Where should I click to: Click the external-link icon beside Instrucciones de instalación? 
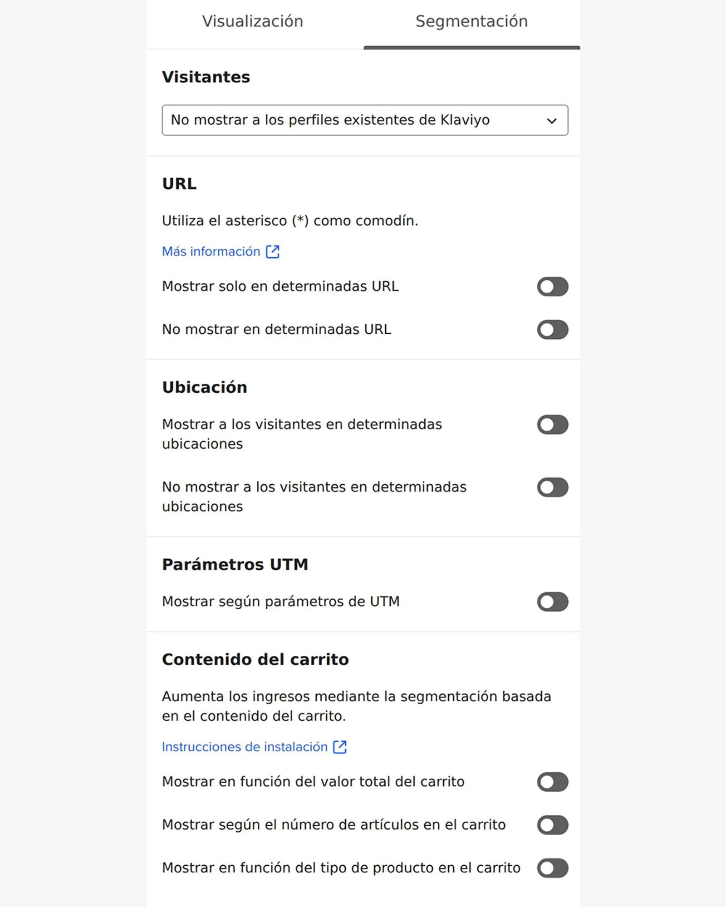pyautogui.click(x=340, y=747)
